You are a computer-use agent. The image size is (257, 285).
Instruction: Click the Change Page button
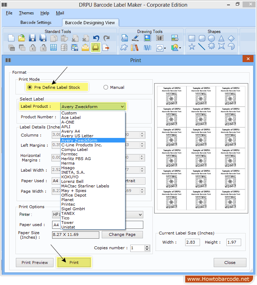122,234
